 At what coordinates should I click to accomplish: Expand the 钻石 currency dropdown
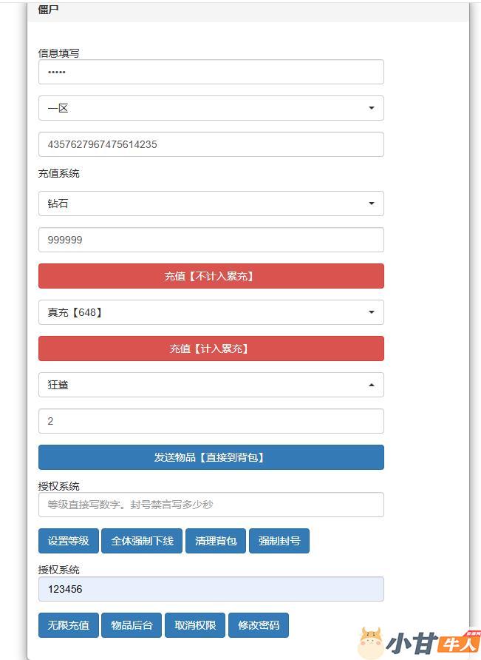click(211, 203)
